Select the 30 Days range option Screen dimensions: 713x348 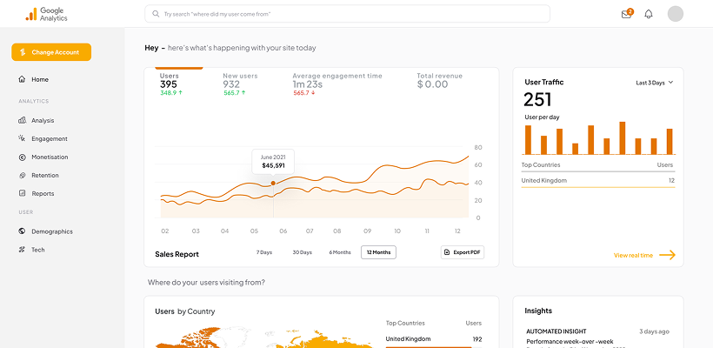coord(302,252)
